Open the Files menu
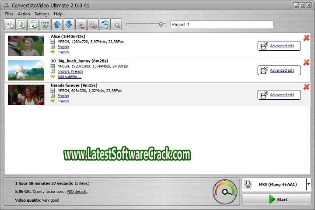 coord(9,14)
